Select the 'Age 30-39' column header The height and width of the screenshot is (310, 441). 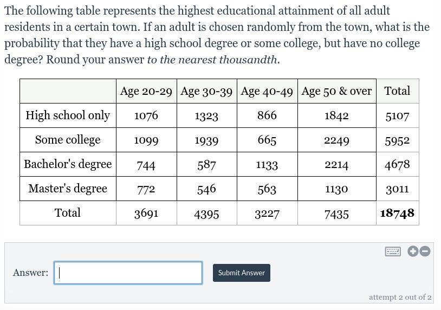[206, 91]
